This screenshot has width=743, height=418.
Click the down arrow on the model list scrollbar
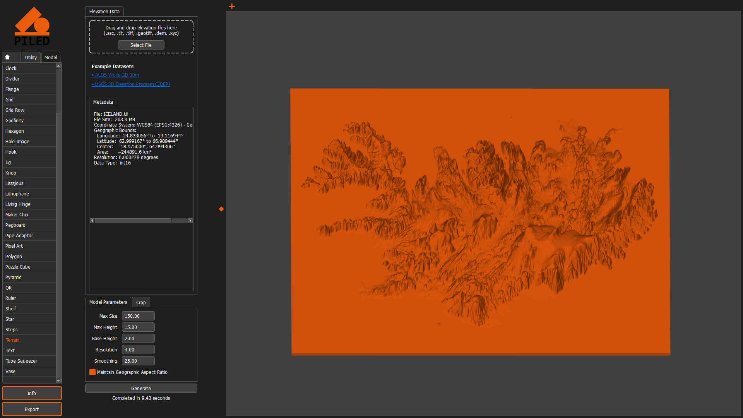tap(58, 380)
